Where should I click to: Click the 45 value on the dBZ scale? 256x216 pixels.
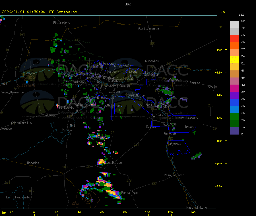pyautogui.click(x=243, y=77)
